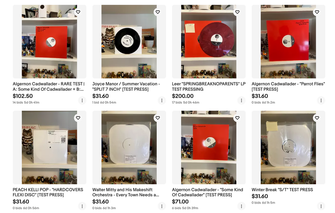Open three-dot menu for Peach Kelli Pop listing

point(82,206)
